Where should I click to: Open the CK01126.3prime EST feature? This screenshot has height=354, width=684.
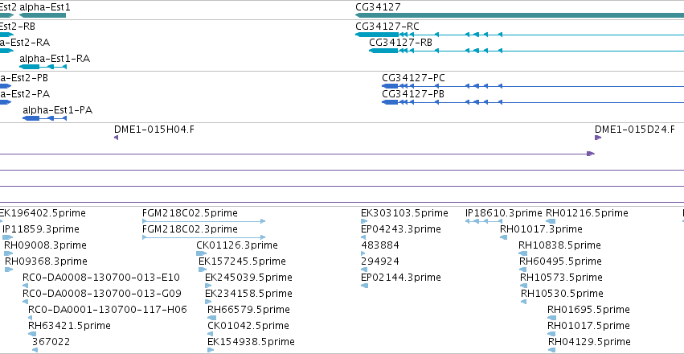(202, 253)
